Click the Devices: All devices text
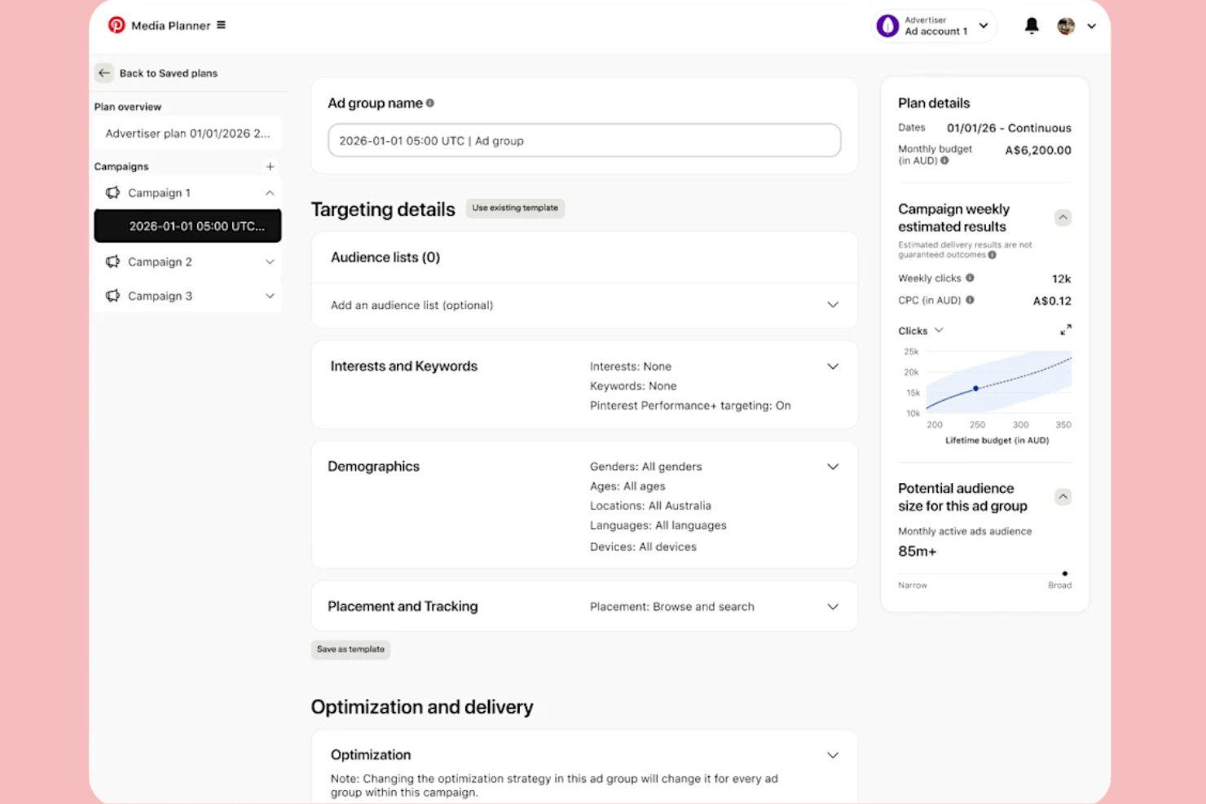This screenshot has width=1206, height=804. pos(643,547)
